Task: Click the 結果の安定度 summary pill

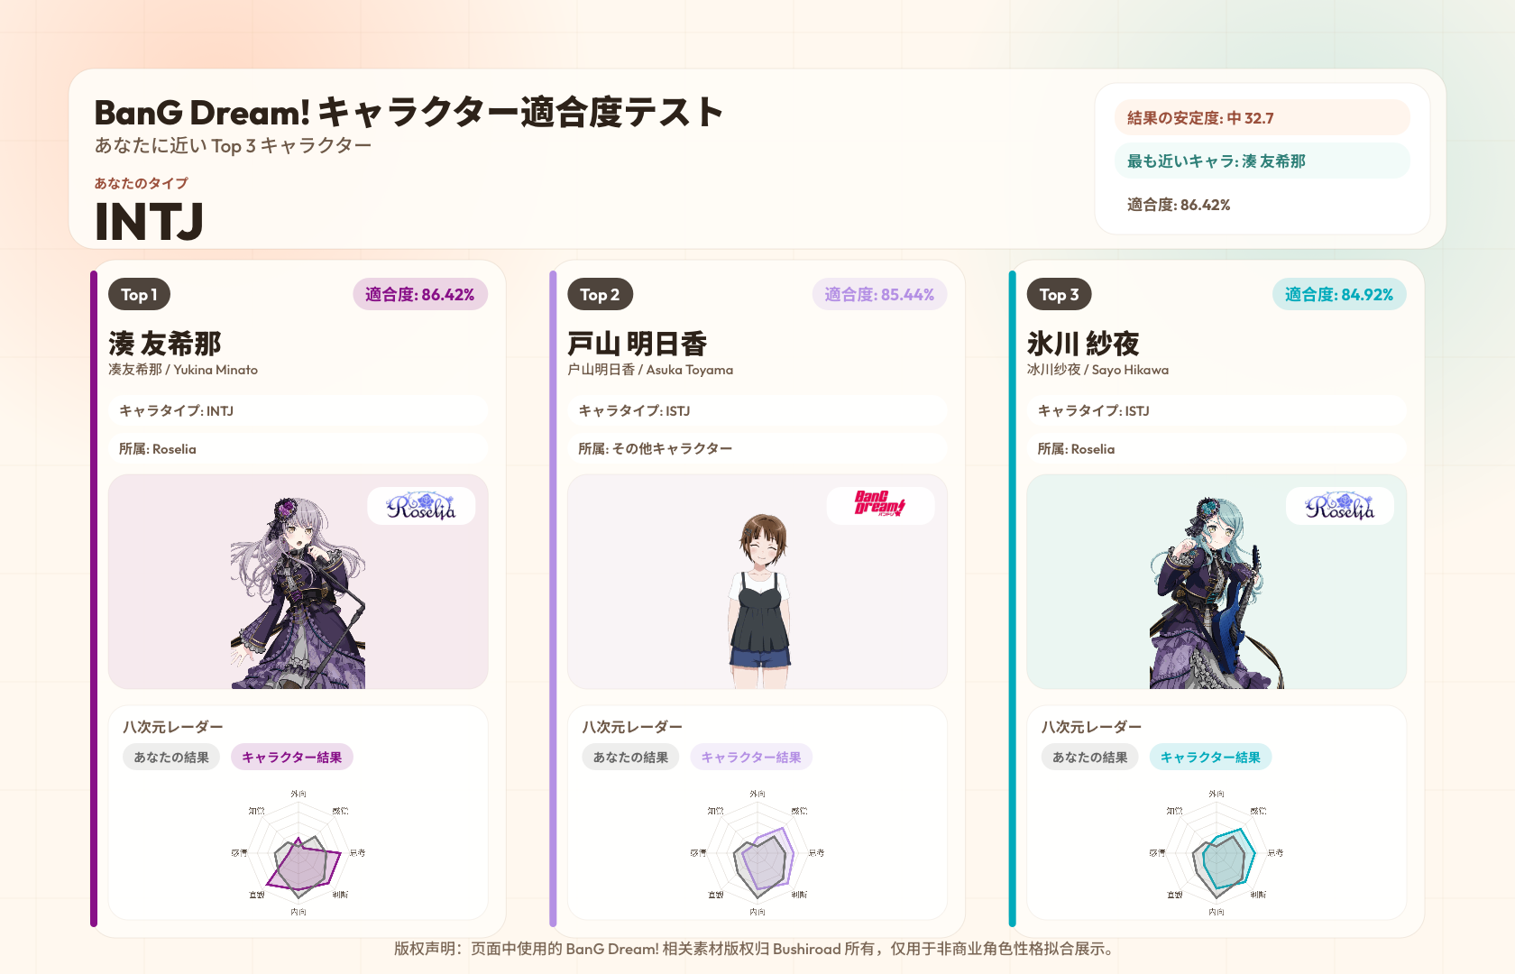Action: (x=1262, y=118)
